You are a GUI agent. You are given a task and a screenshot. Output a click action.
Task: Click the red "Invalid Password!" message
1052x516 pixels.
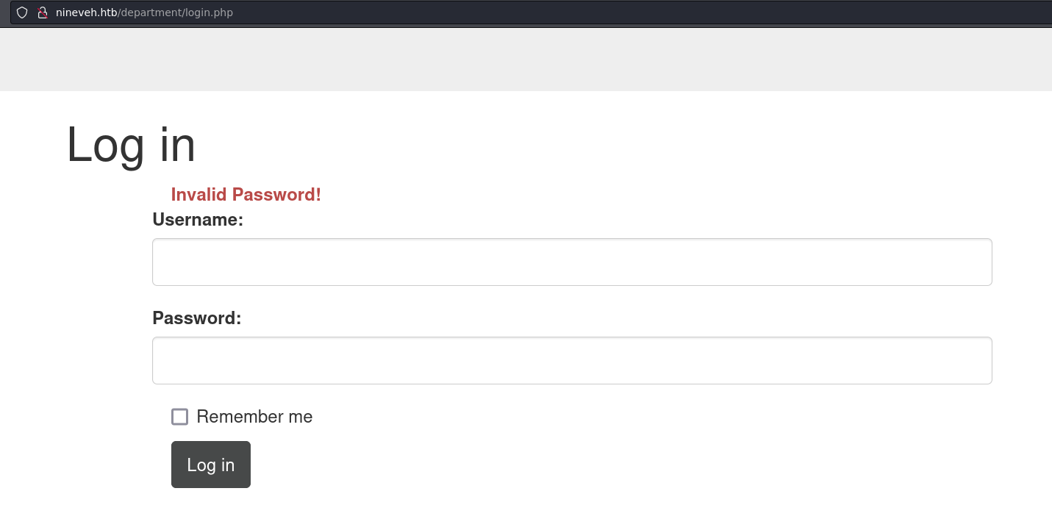(x=246, y=195)
